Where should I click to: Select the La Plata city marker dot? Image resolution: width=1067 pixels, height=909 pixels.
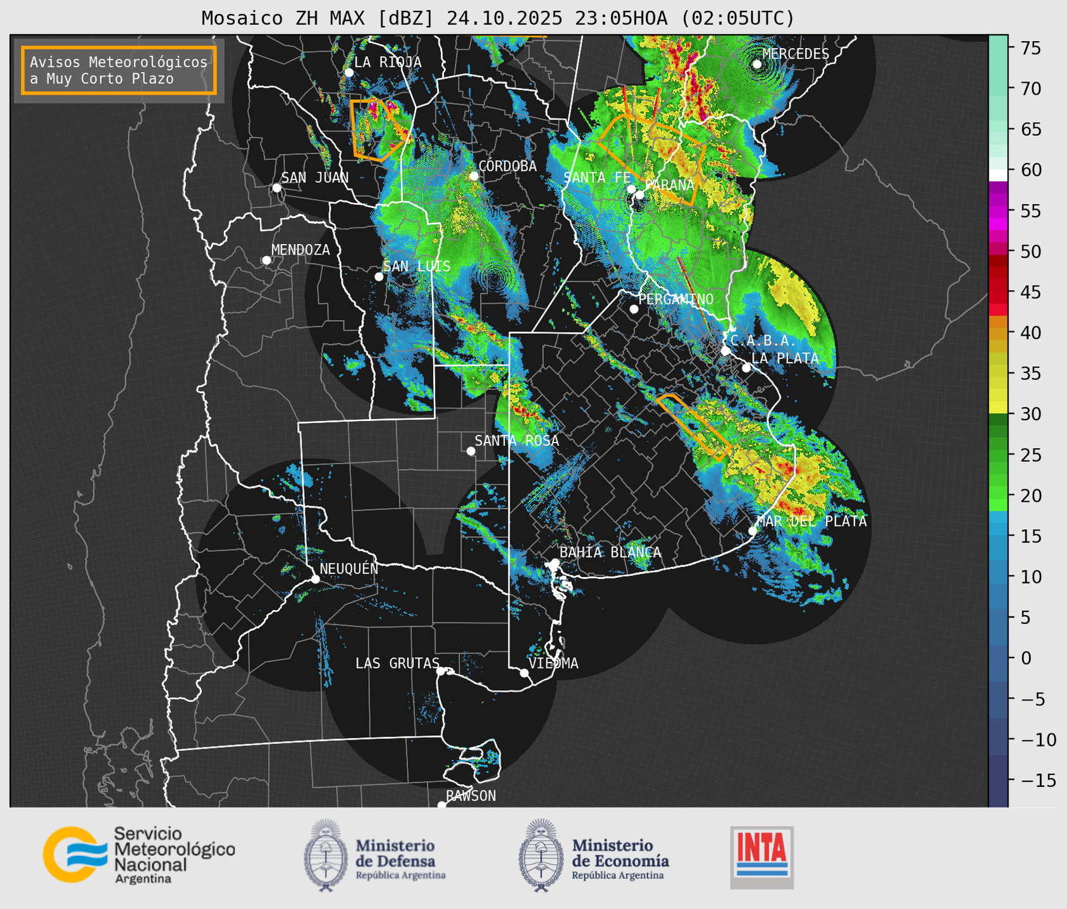[x=746, y=368]
